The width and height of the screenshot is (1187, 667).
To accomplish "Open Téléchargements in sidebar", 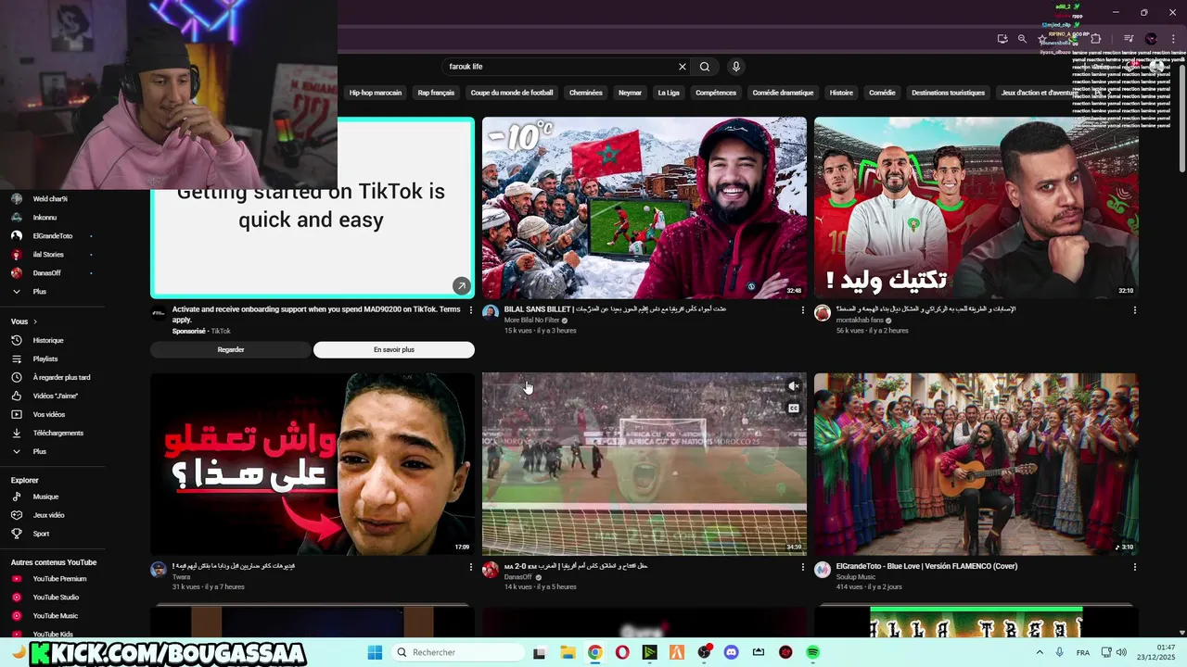I will [57, 433].
